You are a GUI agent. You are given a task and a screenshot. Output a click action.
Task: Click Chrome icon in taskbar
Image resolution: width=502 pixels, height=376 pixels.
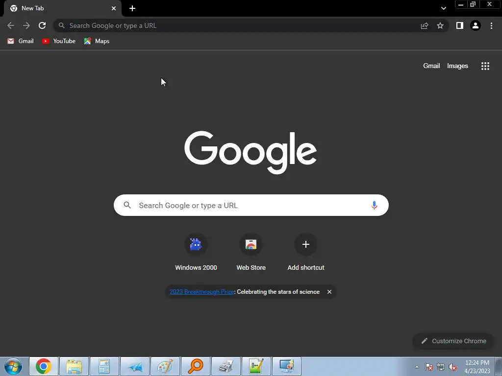point(44,366)
